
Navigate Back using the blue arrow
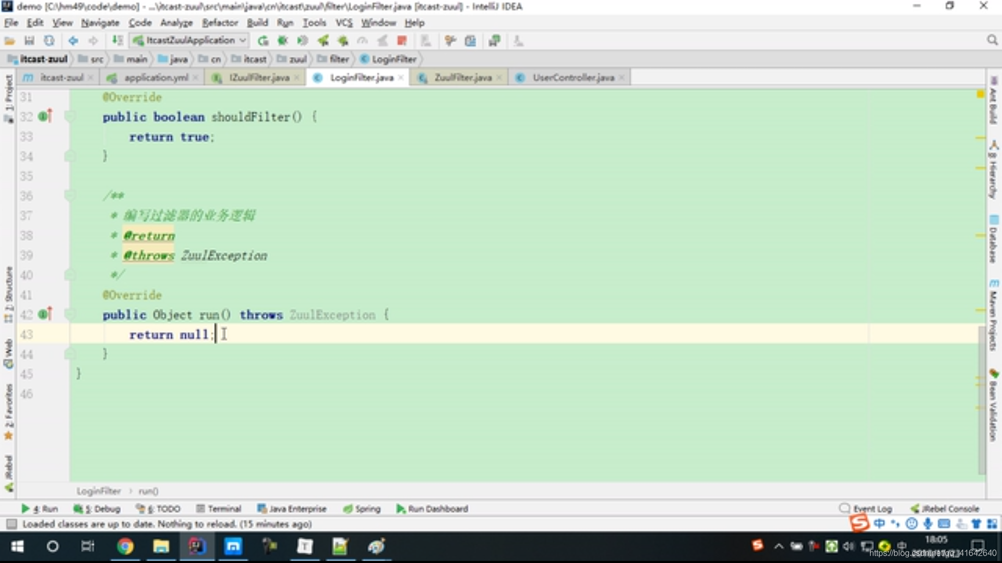coord(73,41)
